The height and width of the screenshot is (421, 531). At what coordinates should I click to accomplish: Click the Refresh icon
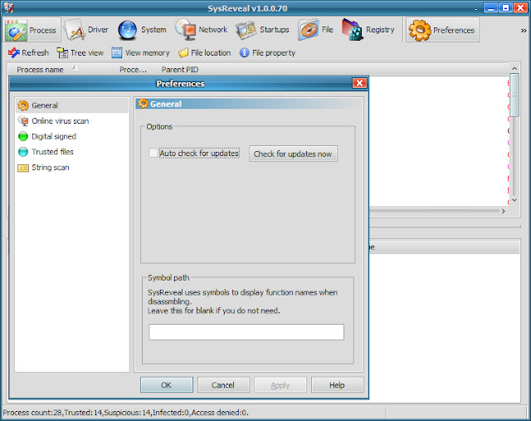tap(14, 52)
